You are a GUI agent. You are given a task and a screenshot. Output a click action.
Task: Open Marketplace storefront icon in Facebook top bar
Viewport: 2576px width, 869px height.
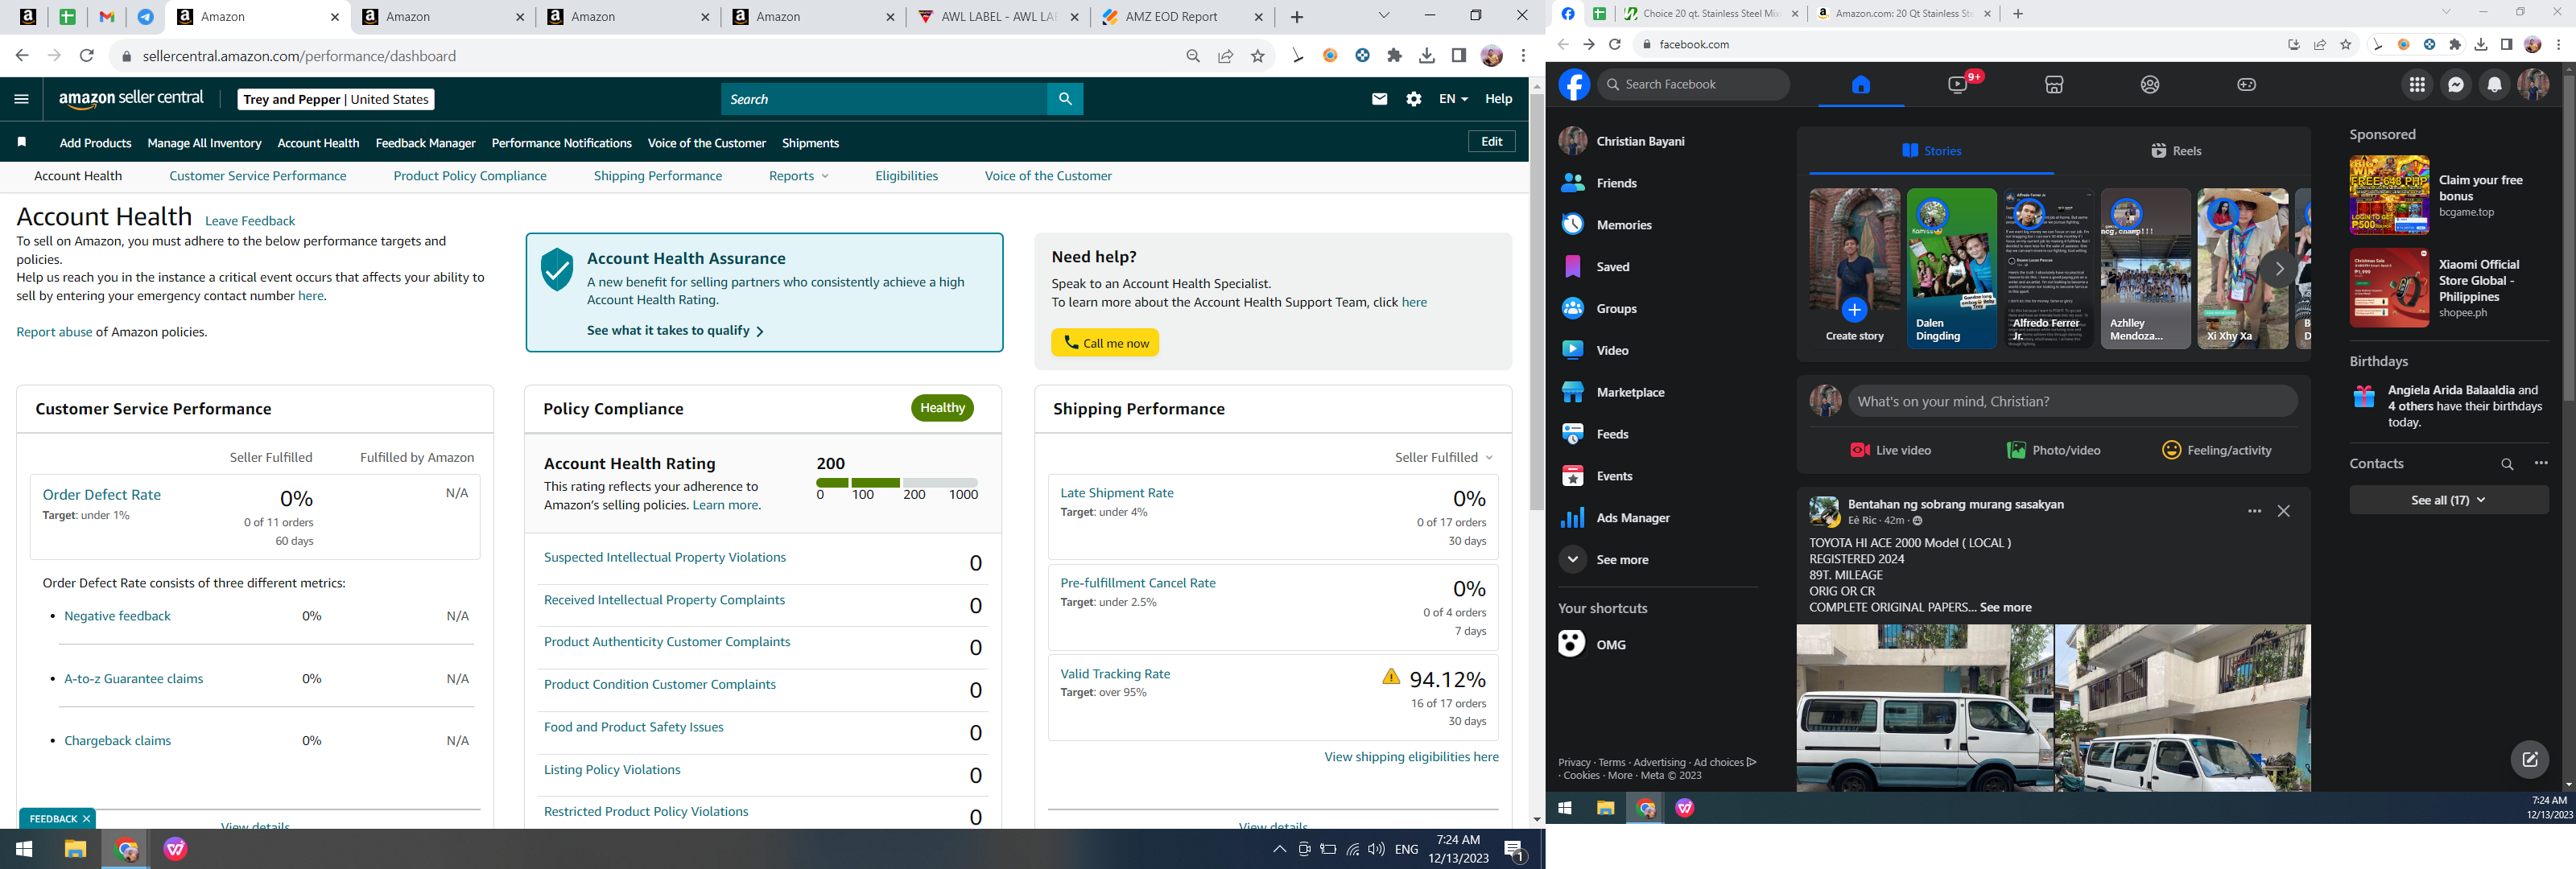(2054, 85)
